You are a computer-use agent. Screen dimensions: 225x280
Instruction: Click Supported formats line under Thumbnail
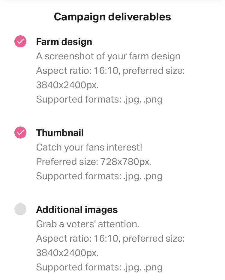(99, 177)
